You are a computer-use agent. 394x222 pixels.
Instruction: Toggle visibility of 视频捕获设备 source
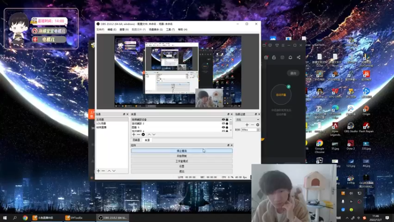pyautogui.click(x=223, y=119)
